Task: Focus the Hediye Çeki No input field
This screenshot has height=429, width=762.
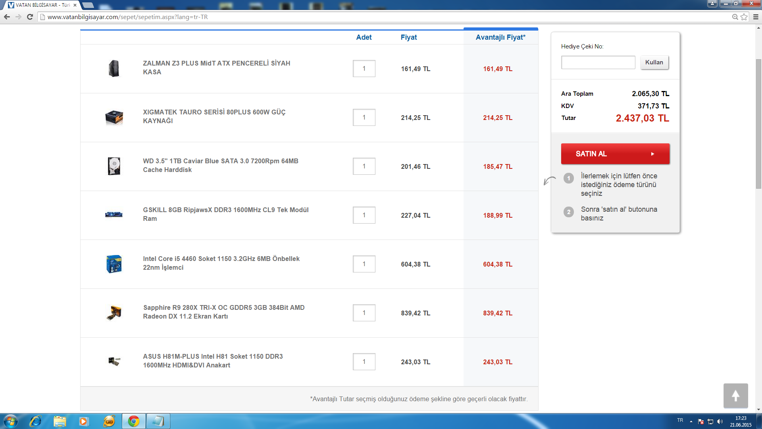Action: click(598, 62)
